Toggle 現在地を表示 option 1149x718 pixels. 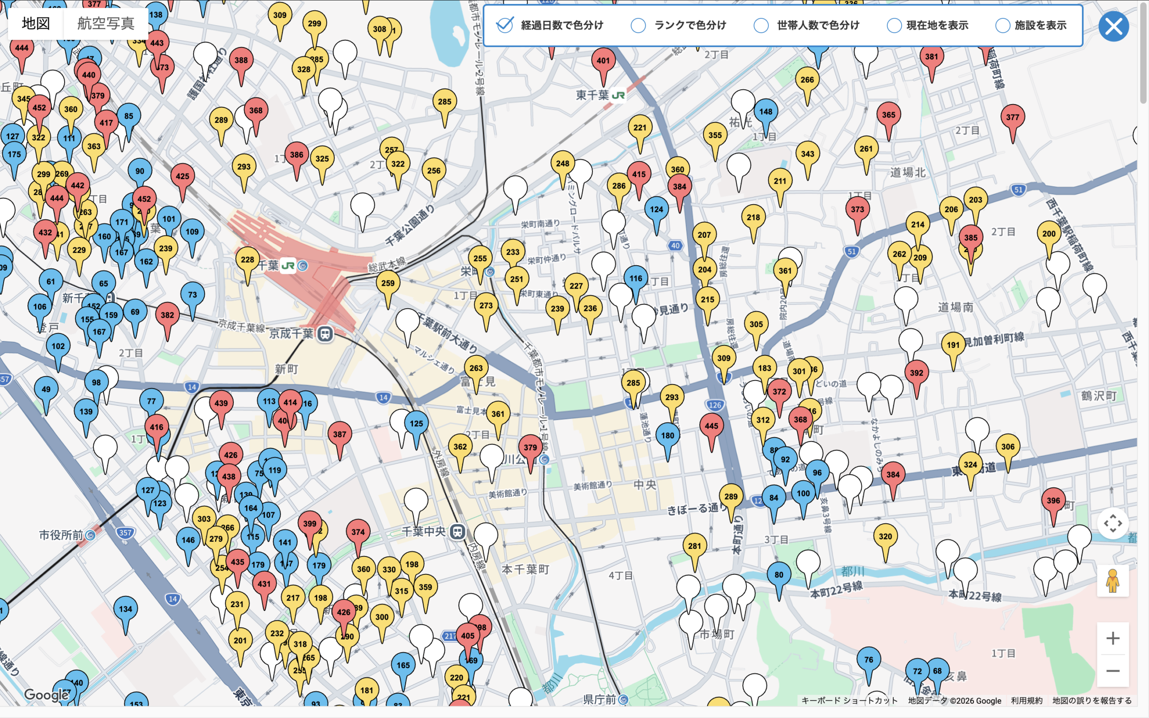point(894,26)
